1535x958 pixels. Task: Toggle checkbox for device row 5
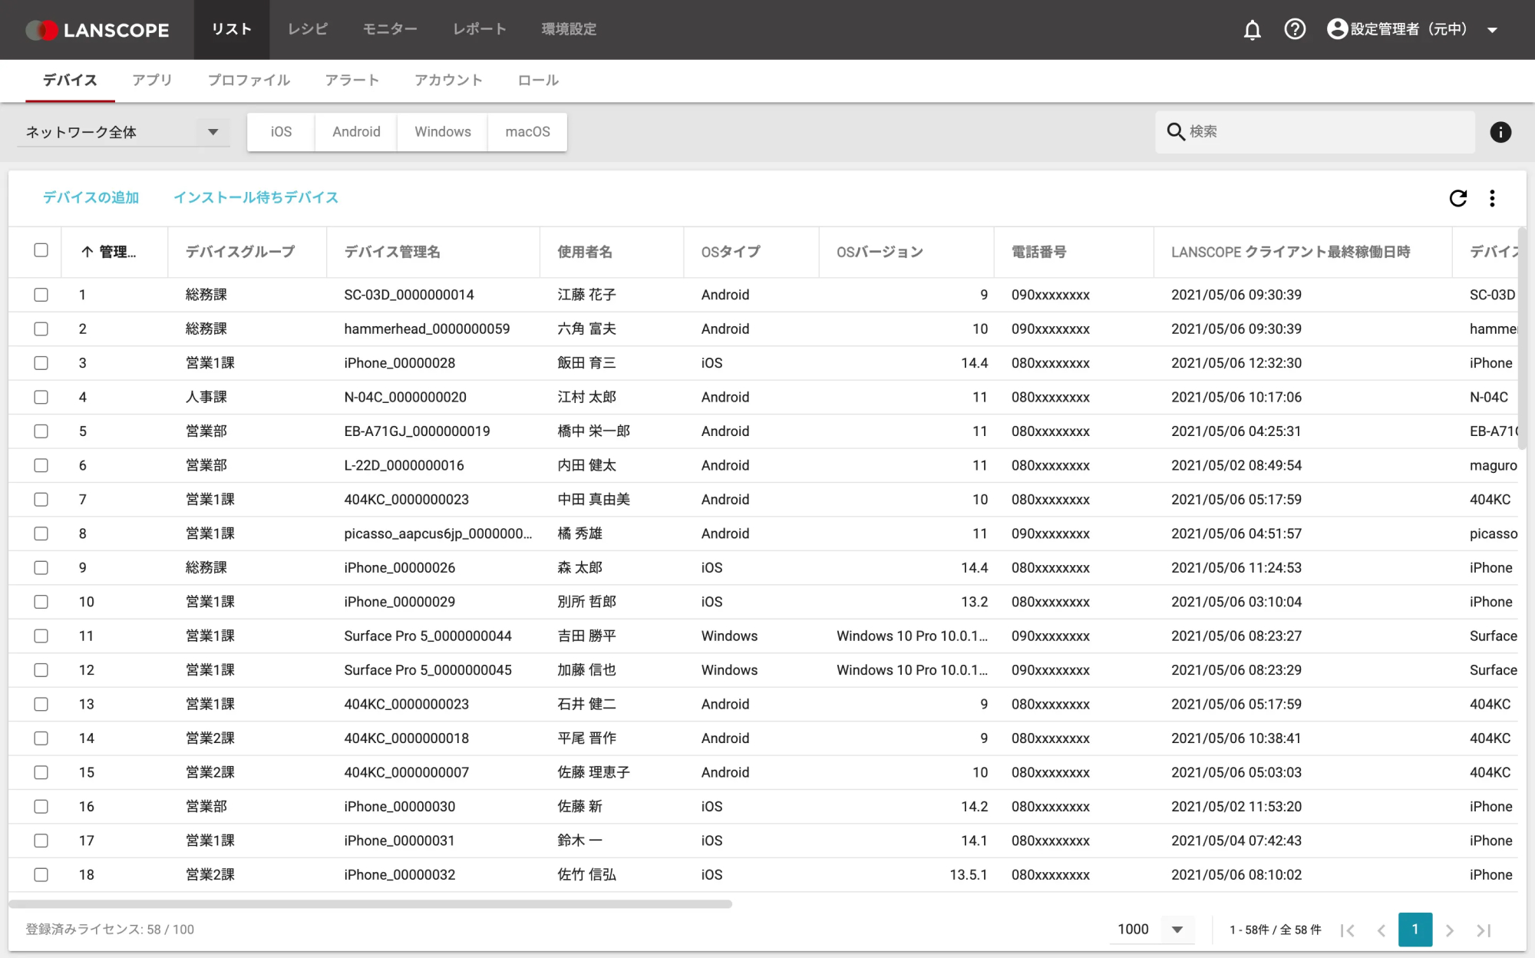pyautogui.click(x=41, y=431)
